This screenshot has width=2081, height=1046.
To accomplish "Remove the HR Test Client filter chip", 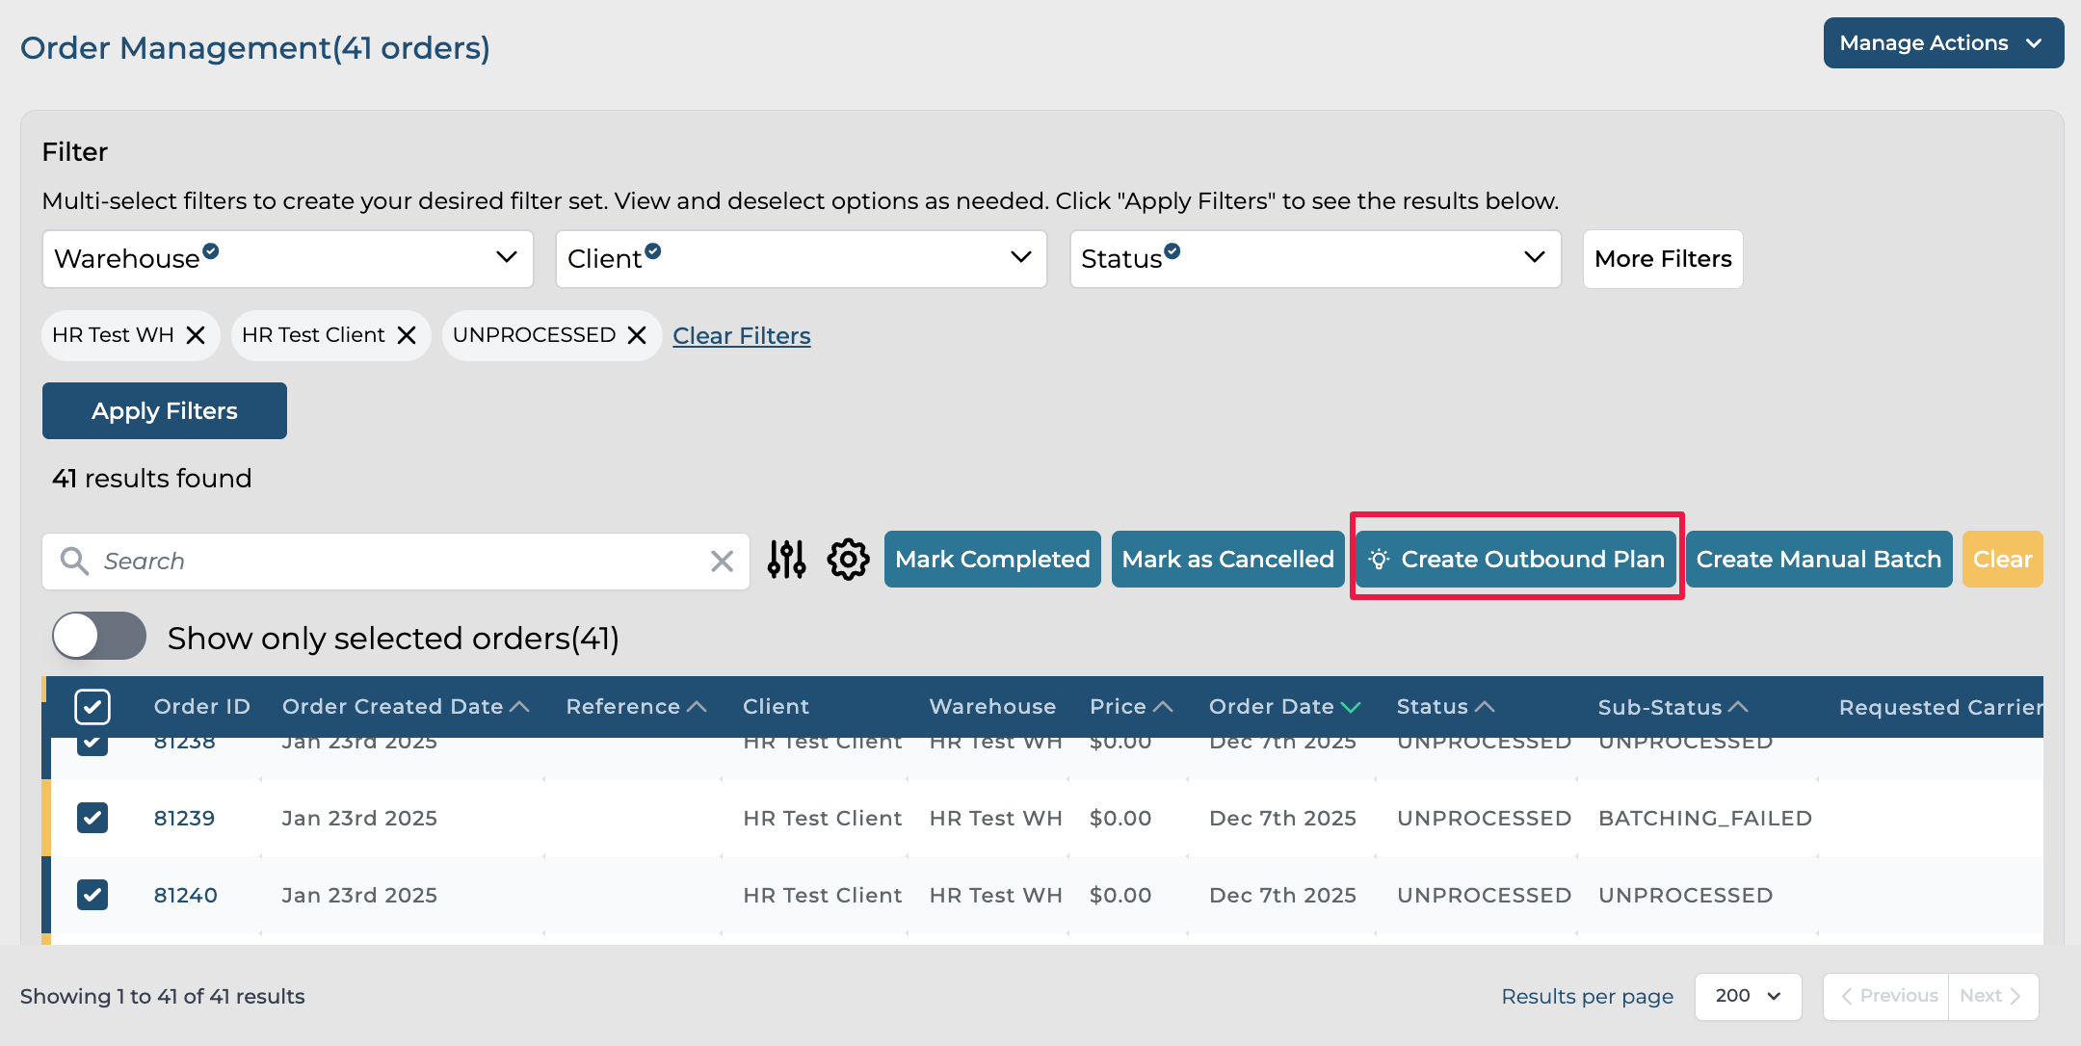I will pos(407,335).
